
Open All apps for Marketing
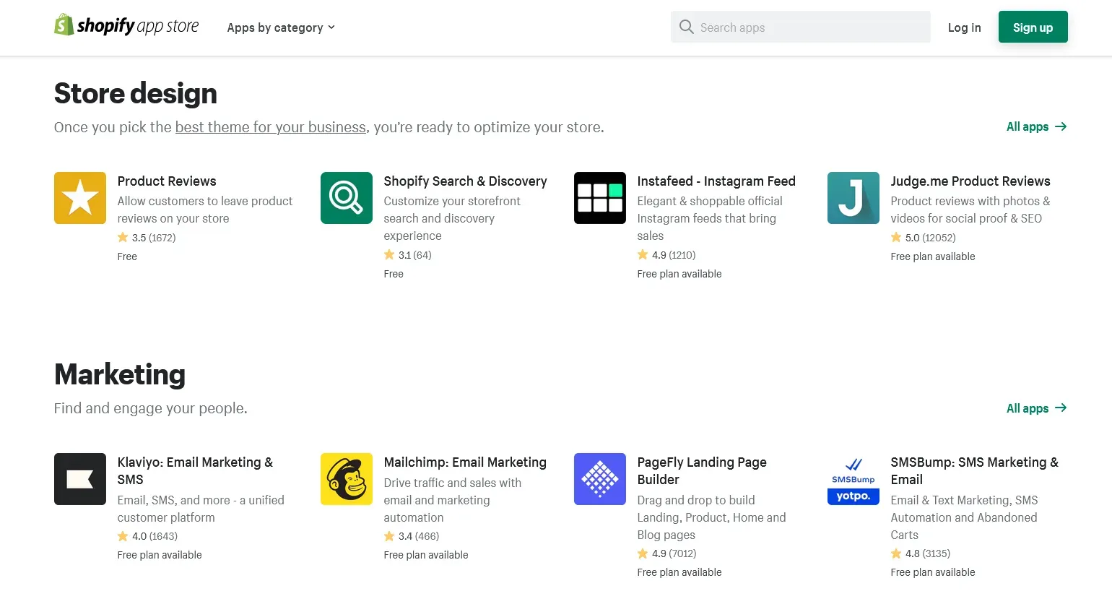pos(1028,408)
